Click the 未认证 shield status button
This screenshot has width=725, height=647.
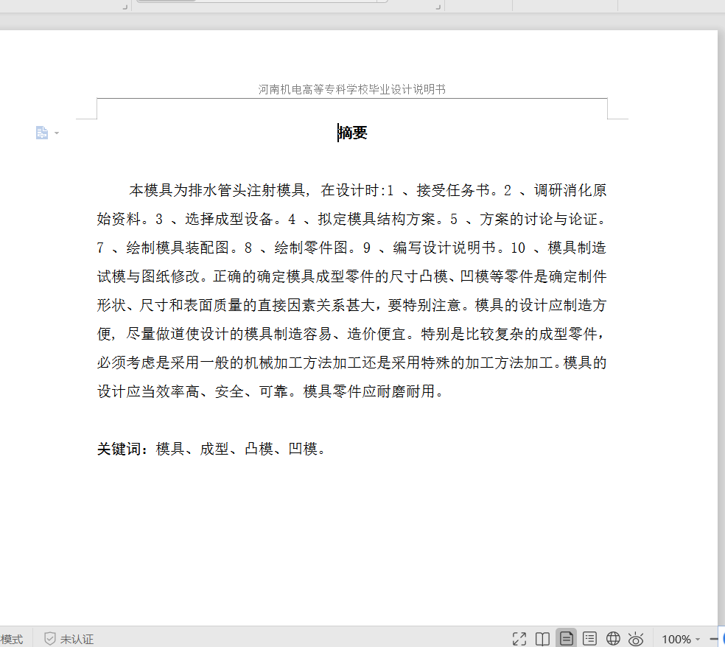point(69,639)
